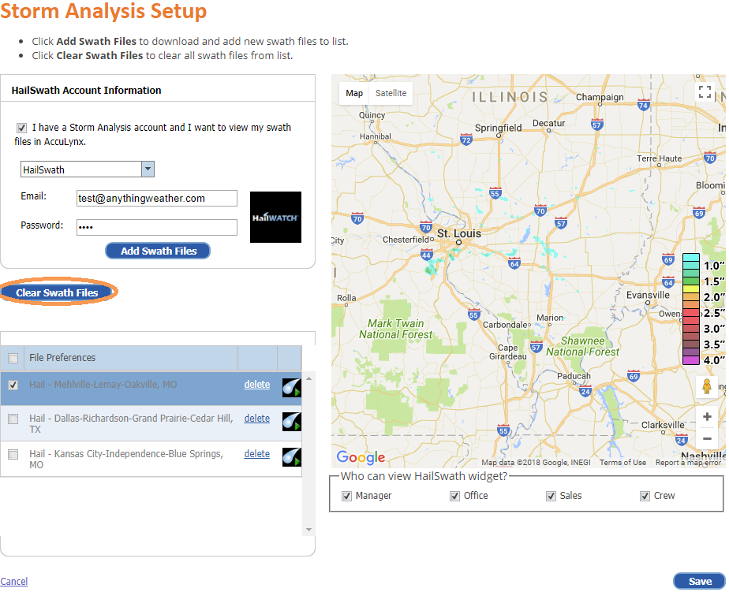Save the storm analysis setup
Viewport: 729px width, 592px height.
(700, 581)
